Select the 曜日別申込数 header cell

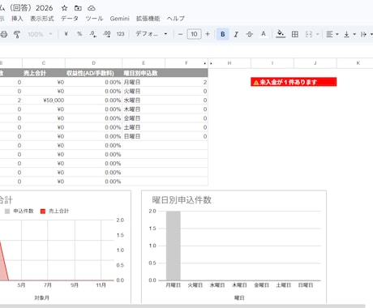pyautogui.click(x=144, y=73)
